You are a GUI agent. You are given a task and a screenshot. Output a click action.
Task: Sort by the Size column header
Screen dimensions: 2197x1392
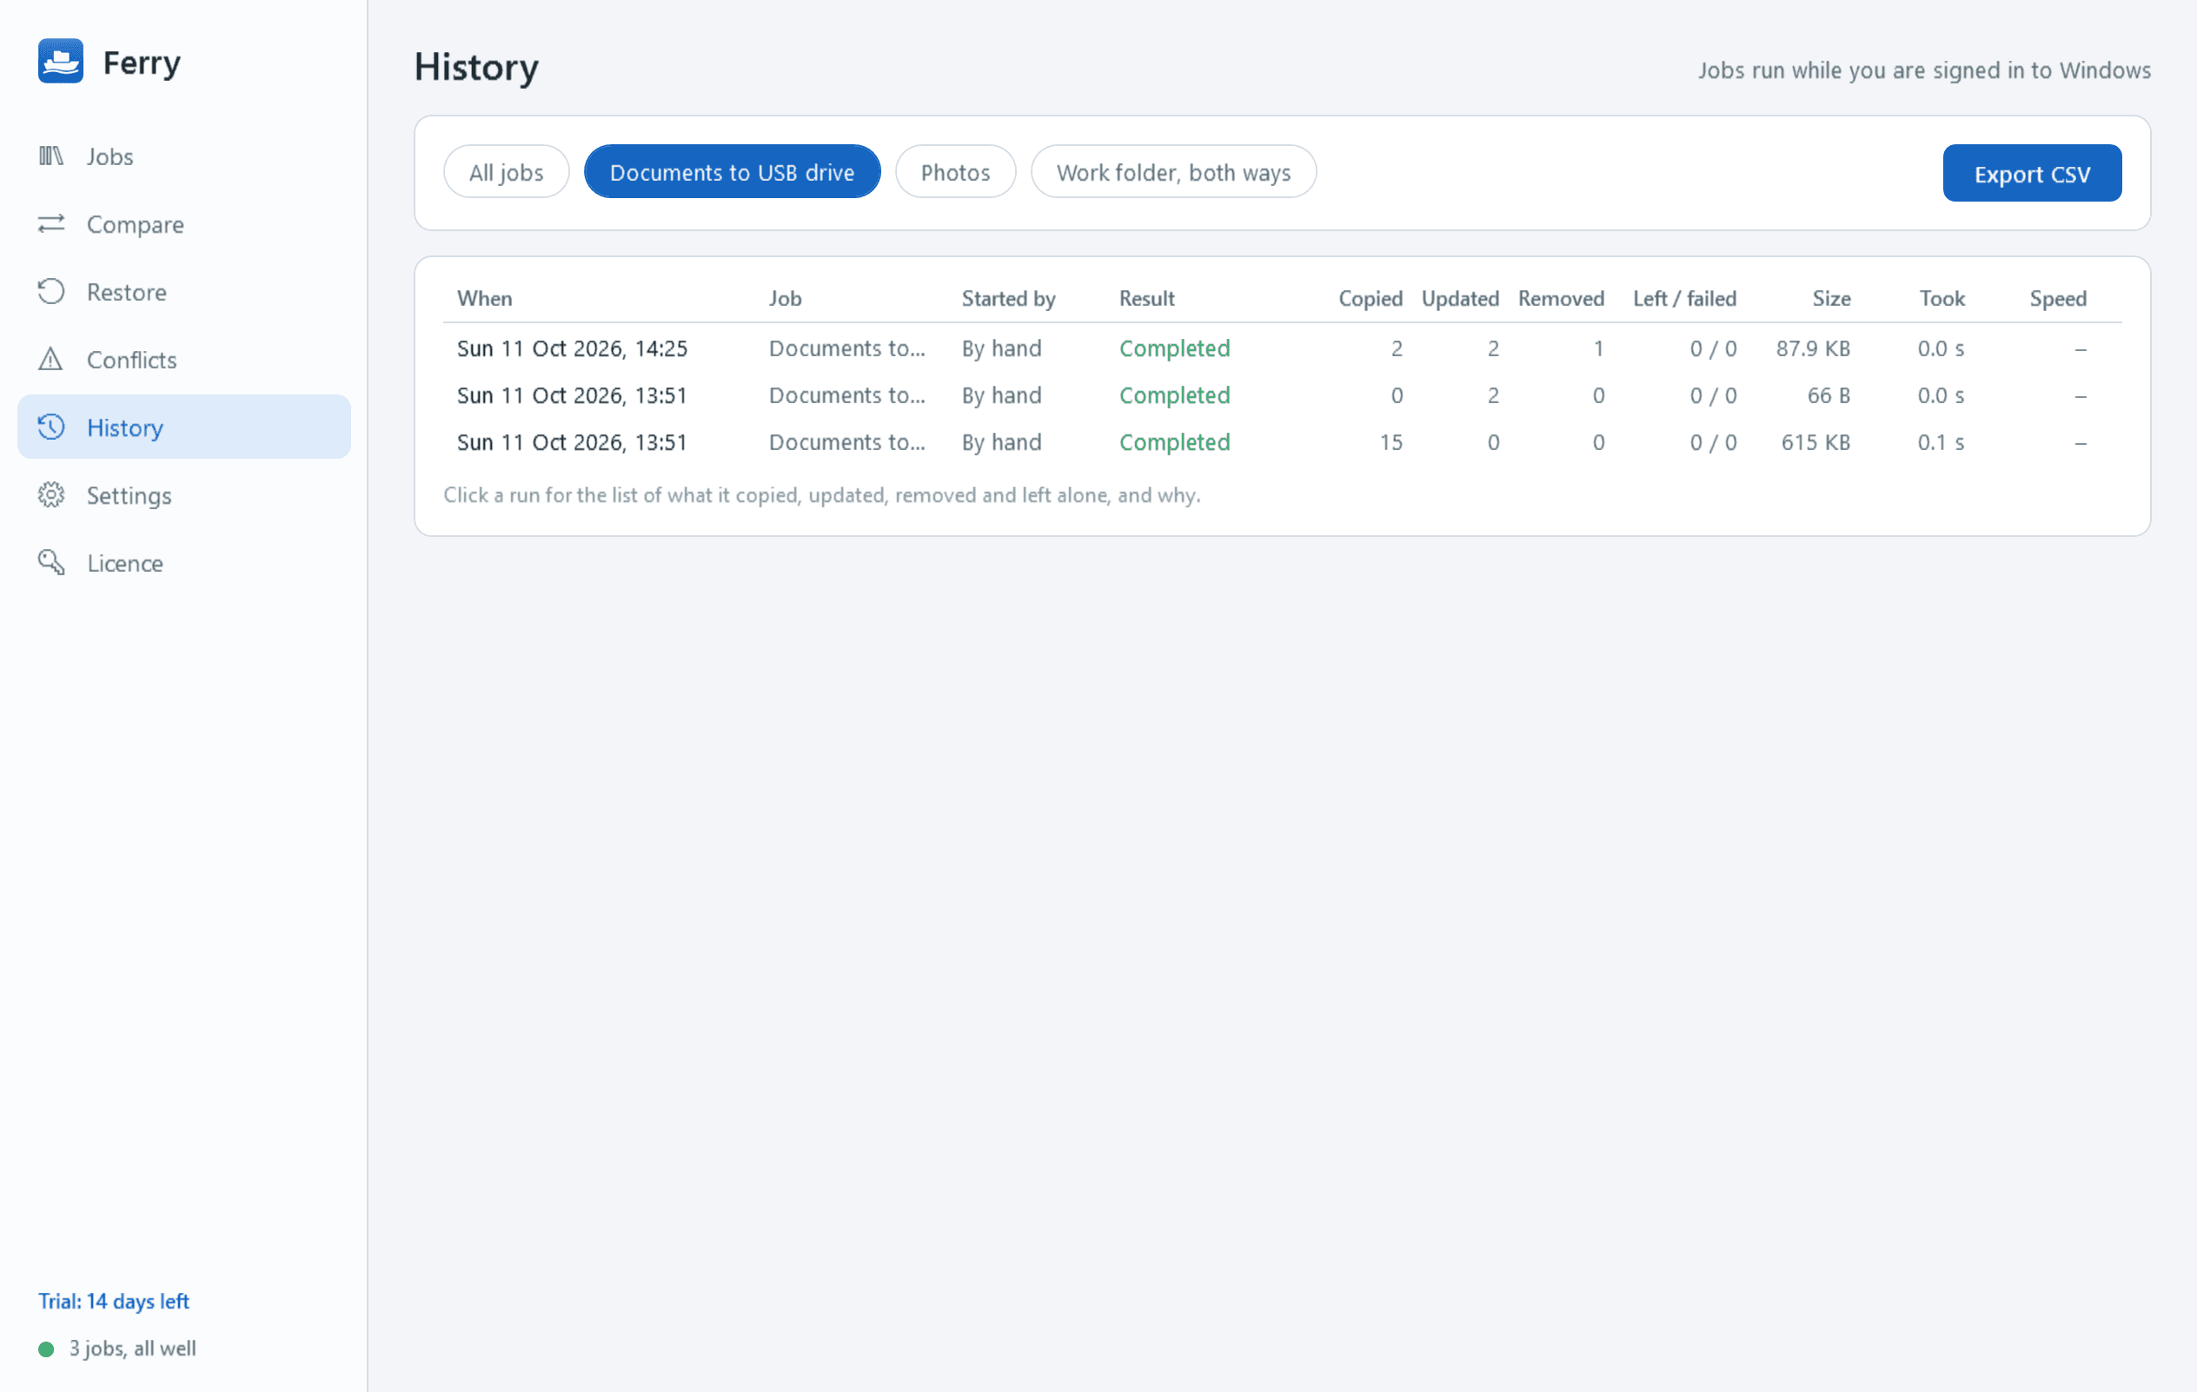[x=1831, y=298]
